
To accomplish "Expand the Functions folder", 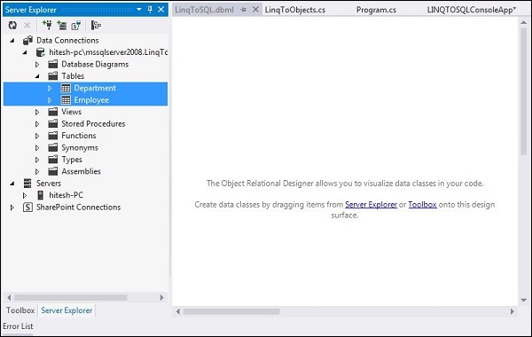I will coord(37,136).
